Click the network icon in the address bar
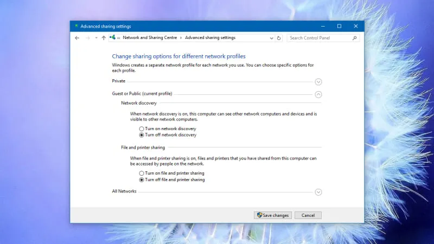The width and height of the screenshot is (434, 244). [x=112, y=37]
